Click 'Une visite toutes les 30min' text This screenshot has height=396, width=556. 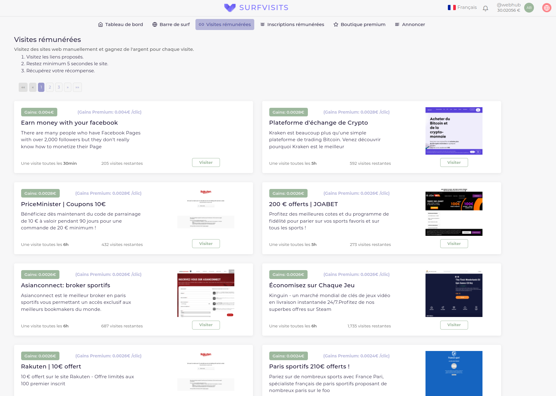(x=49, y=164)
